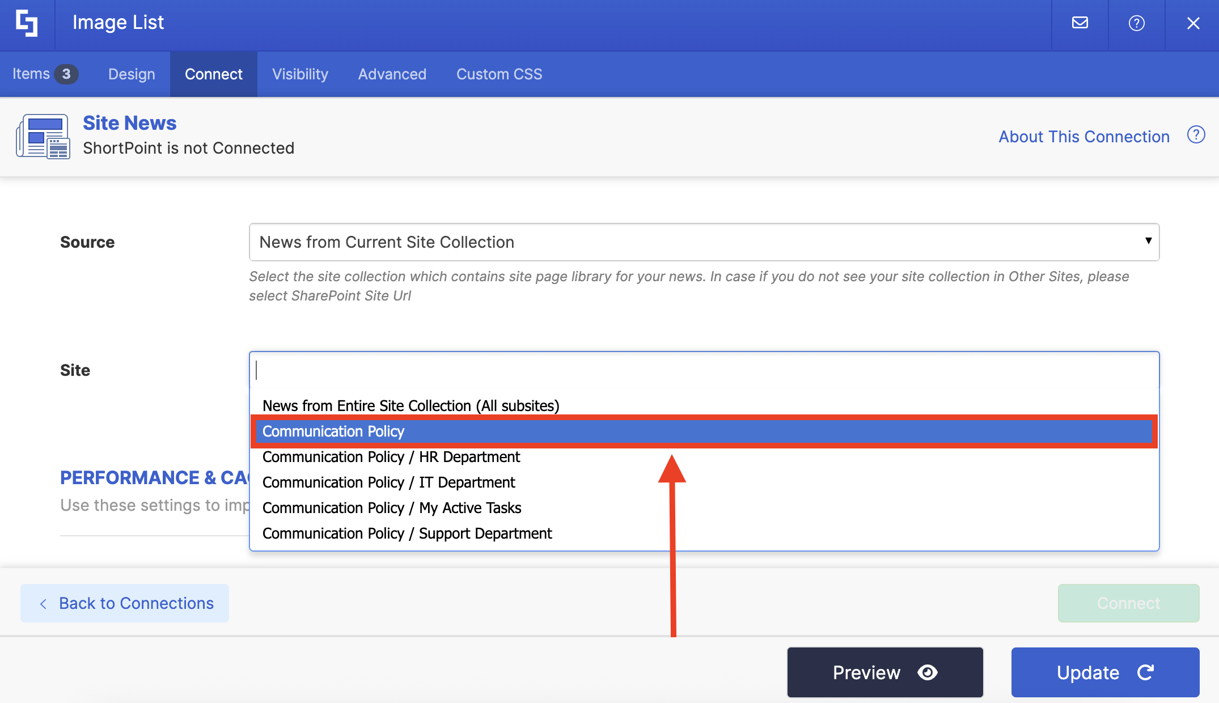Viewport: 1219px width, 703px height.
Task: Pick Communication Policy / IT Department
Action: pyautogui.click(x=388, y=482)
